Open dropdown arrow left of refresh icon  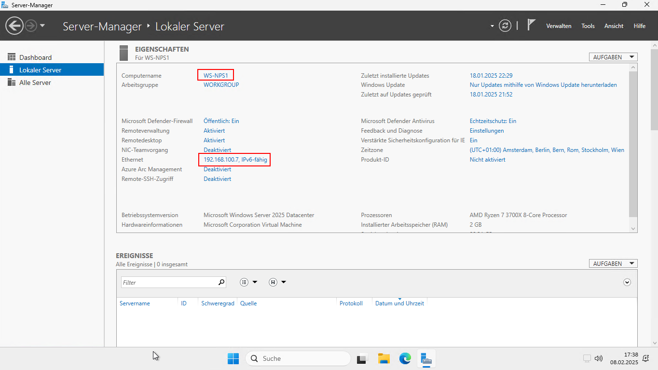click(492, 26)
